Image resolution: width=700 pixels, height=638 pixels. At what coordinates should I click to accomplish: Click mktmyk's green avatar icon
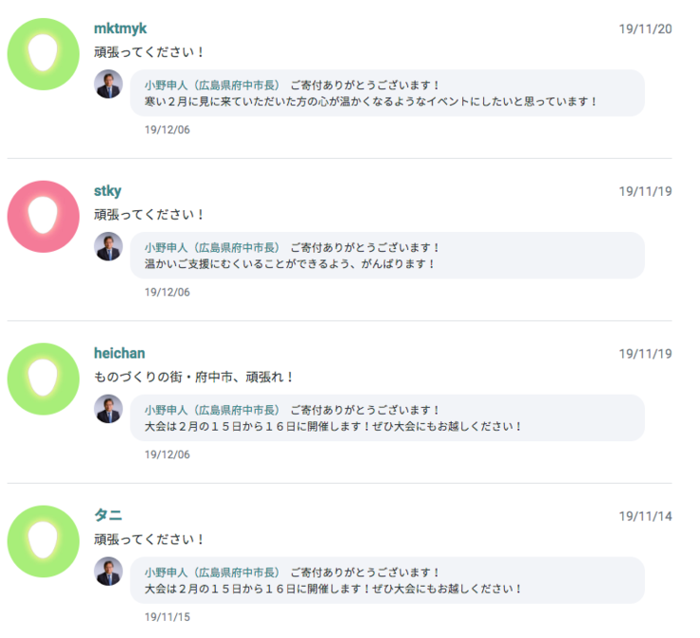(x=43, y=54)
